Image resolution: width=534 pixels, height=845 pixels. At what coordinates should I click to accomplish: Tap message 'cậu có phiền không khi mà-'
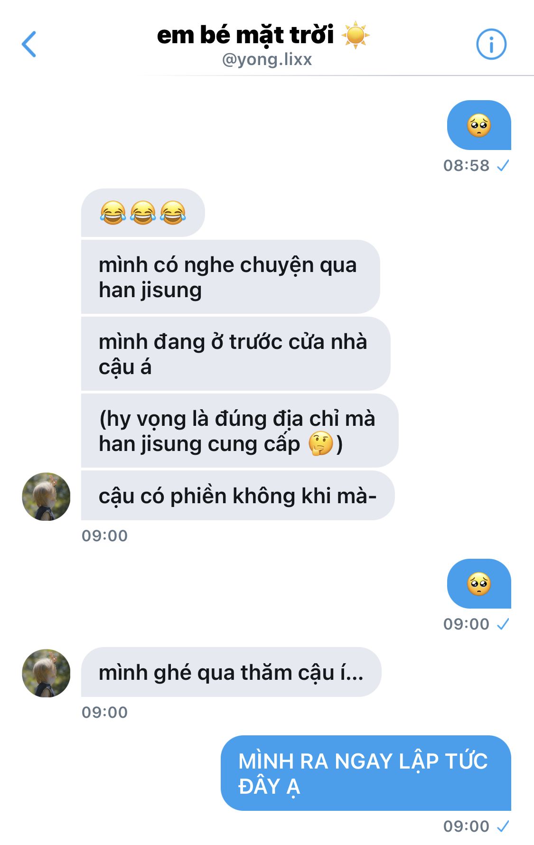[x=238, y=496]
